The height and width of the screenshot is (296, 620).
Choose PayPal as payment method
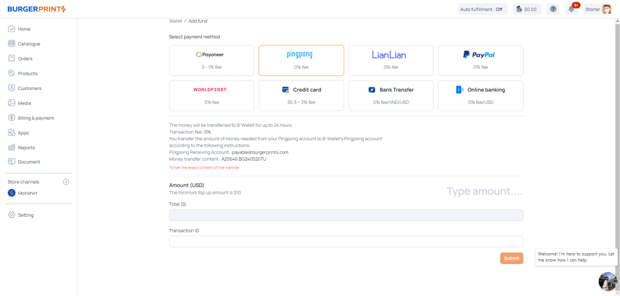point(480,60)
